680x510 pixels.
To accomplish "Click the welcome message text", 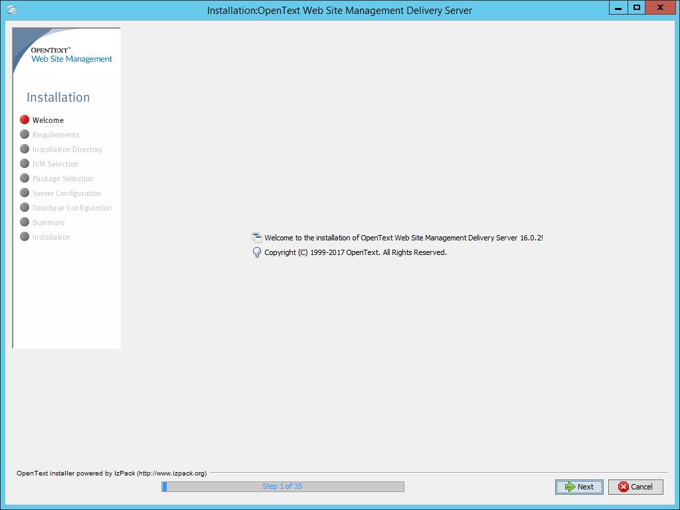I will 404,238.
